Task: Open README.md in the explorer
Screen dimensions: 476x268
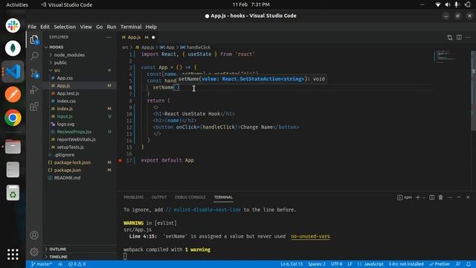Action: click(67, 177)
